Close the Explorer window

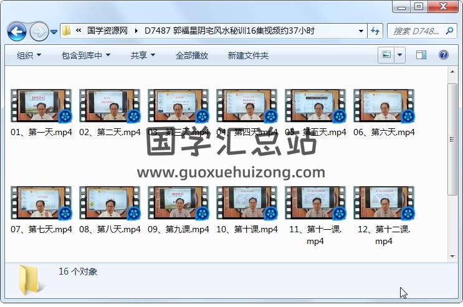tap(442, 6)
